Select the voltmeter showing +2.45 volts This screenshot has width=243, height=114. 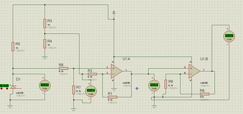91,91
